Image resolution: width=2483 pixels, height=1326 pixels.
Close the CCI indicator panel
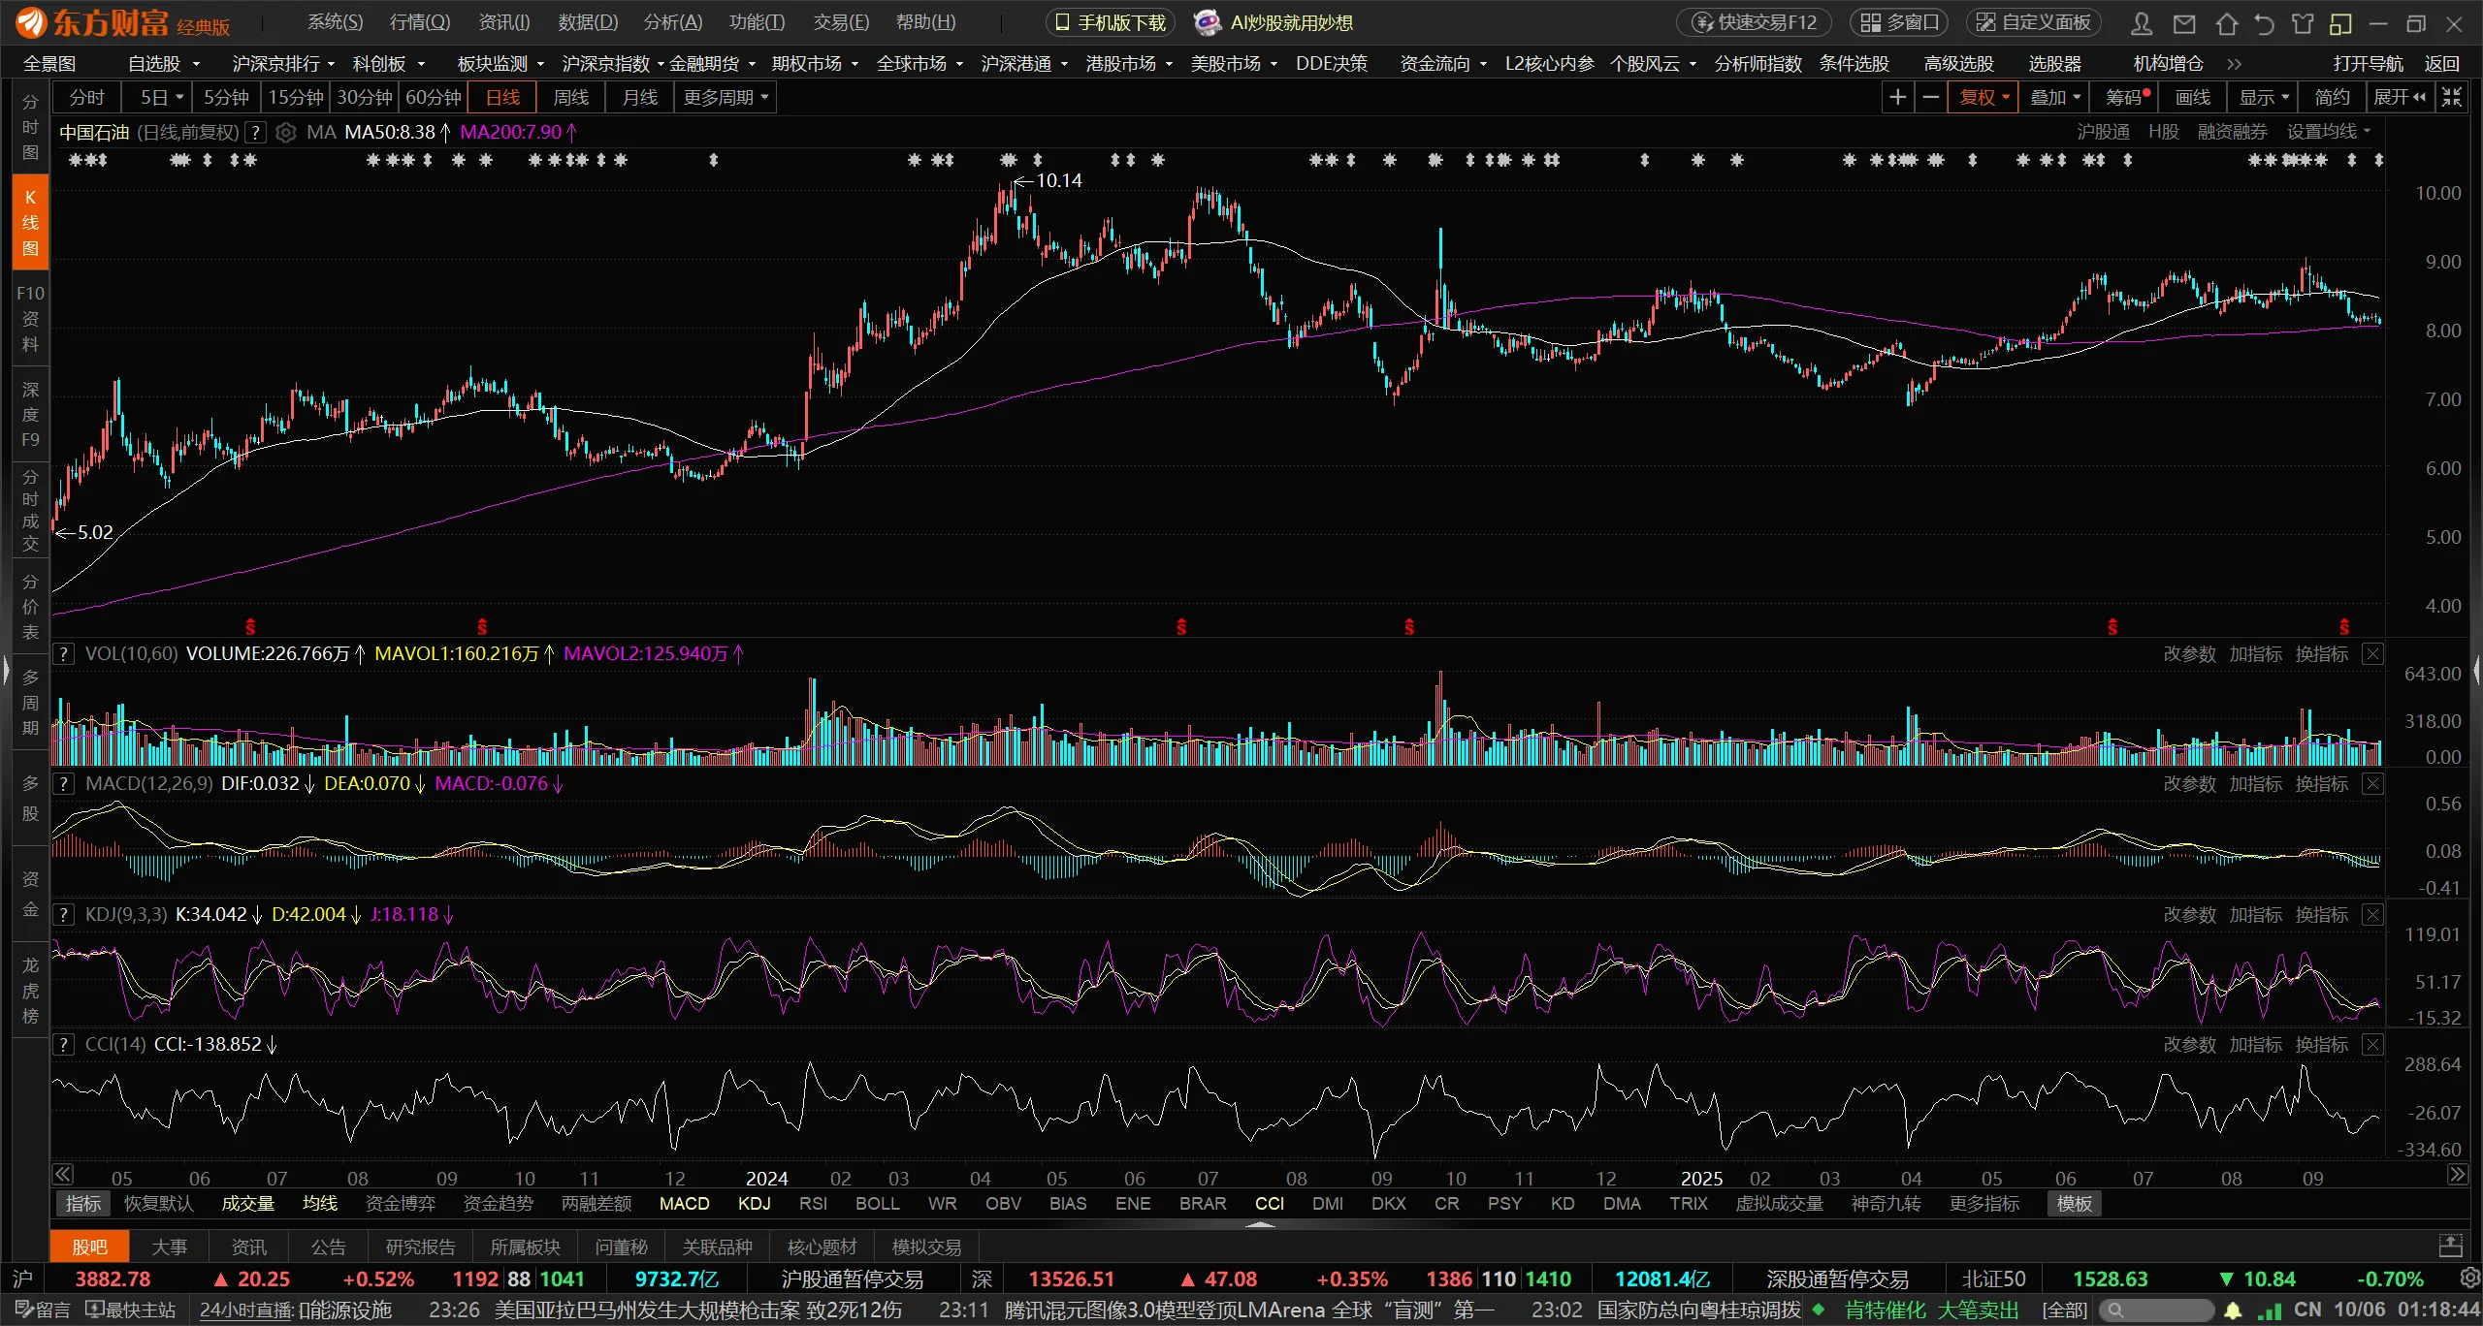point(2372,1044)
